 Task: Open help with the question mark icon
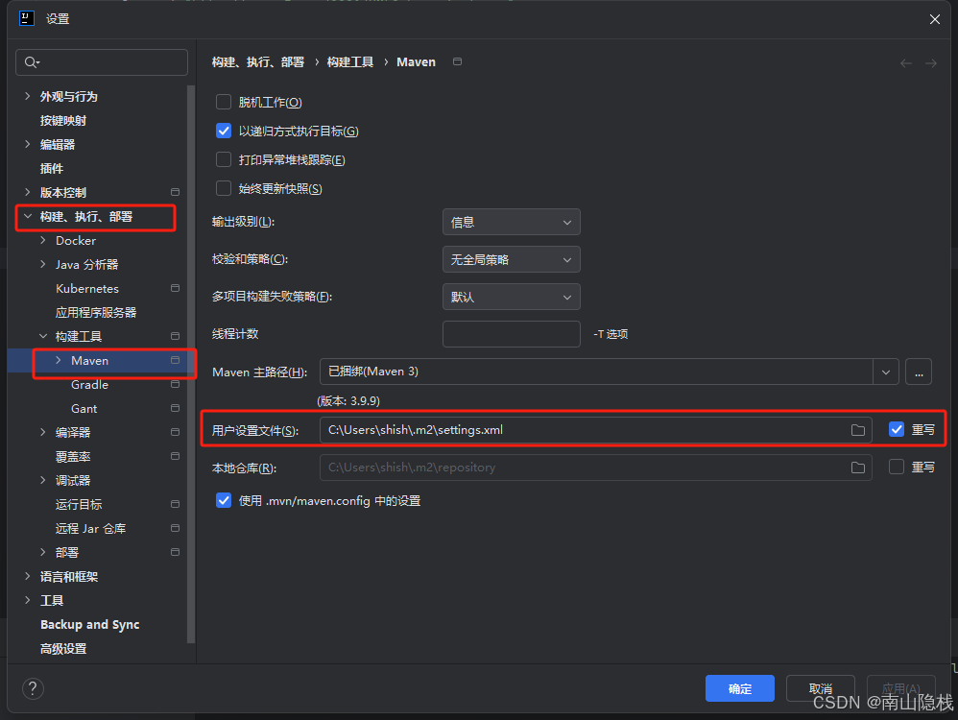click(x=33, y=689)
